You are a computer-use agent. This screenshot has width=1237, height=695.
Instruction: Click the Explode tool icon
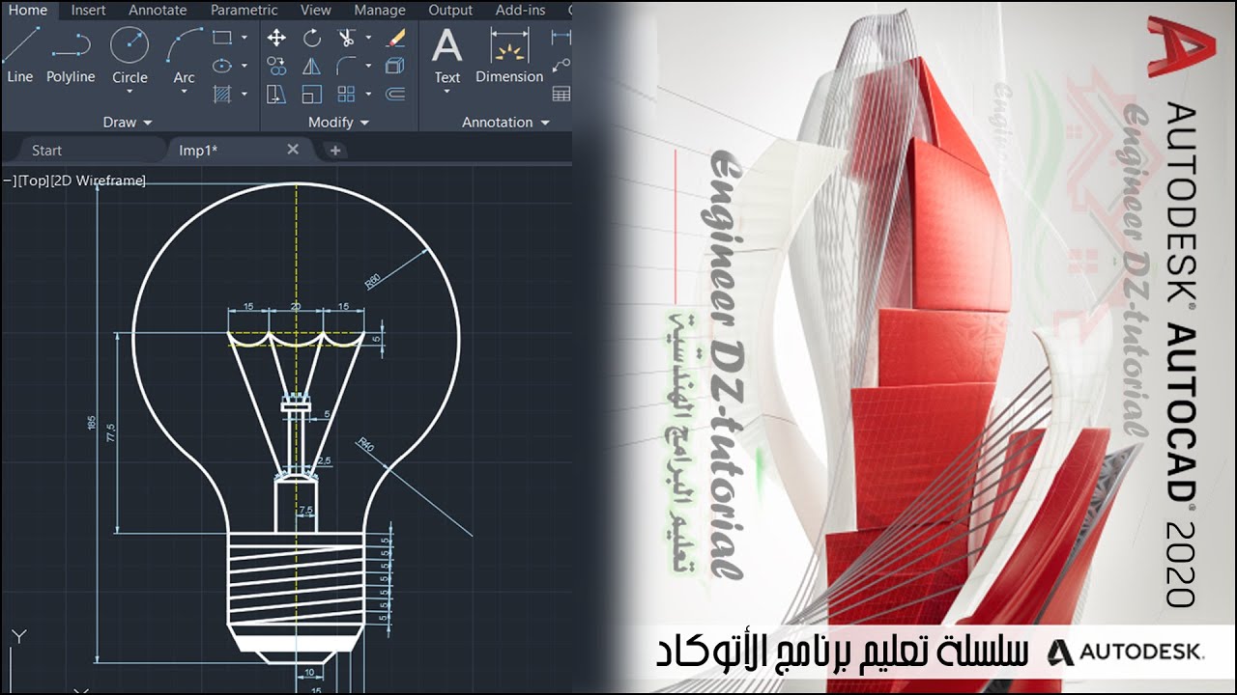click(394, 66)
